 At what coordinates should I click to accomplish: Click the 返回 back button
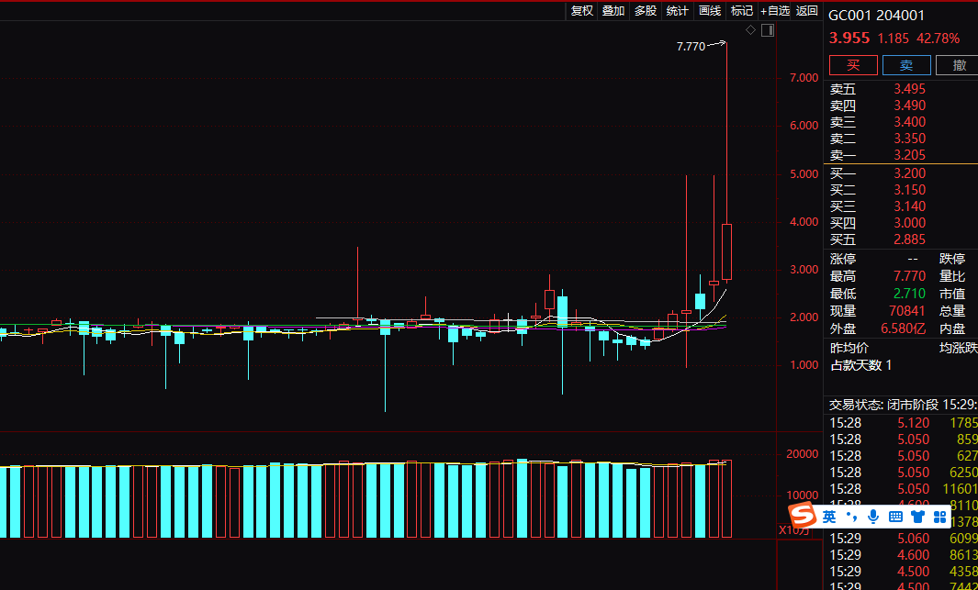[x=806, y=11]
